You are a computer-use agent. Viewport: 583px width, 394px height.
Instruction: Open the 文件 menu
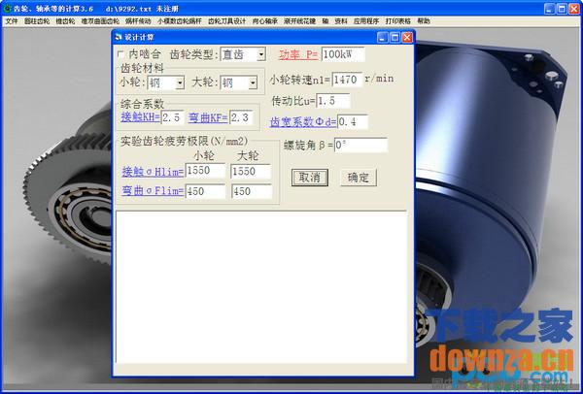(x=12, y=20)
